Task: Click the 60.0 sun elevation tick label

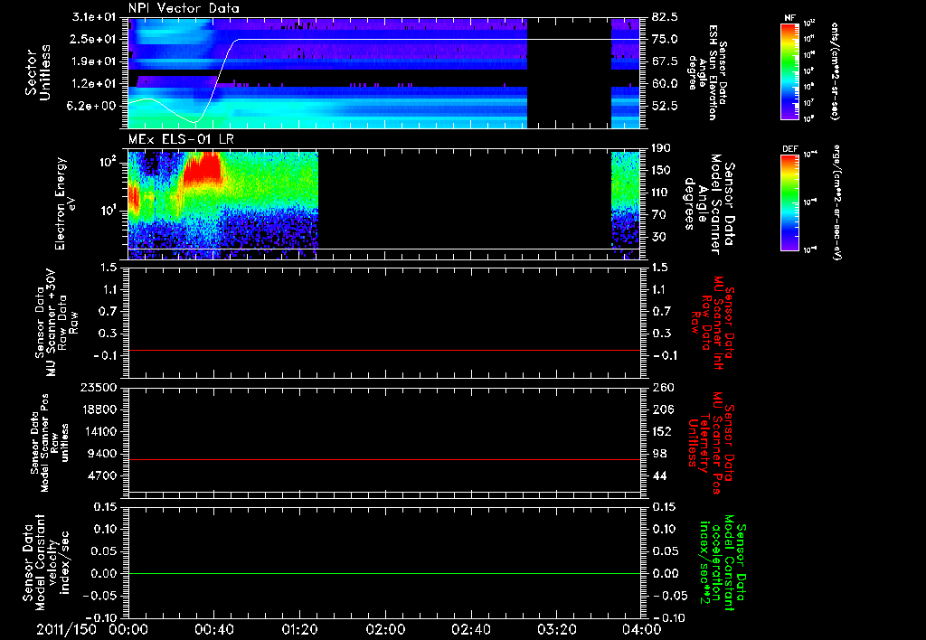Action: (665, 84)
